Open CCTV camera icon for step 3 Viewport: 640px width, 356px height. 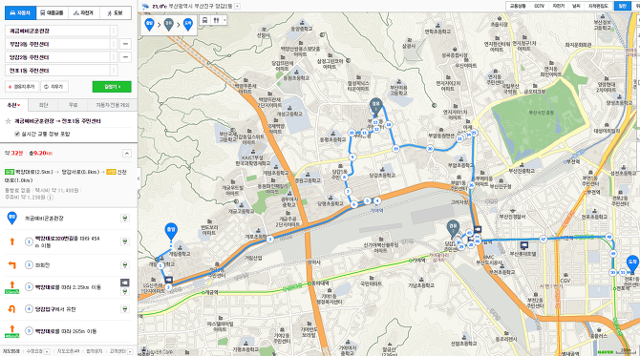click(x=125, y=283)
